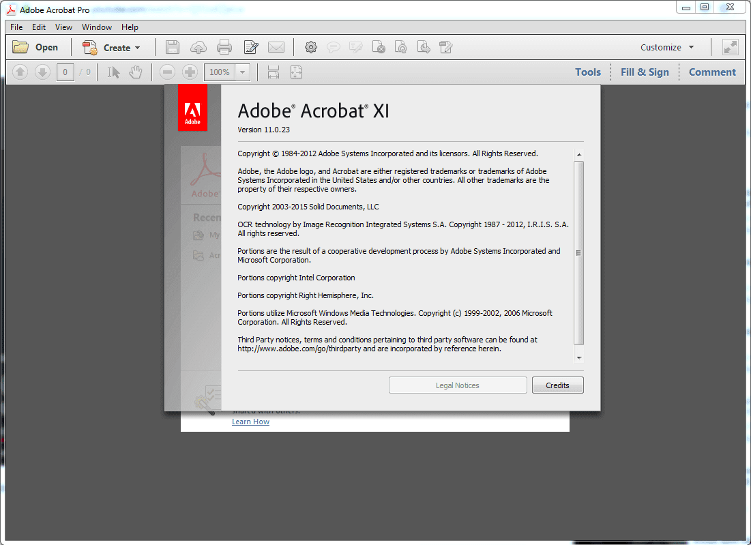
Task: Click the about dialog scrollbar thumb
Action: click(x=579, y=253)
